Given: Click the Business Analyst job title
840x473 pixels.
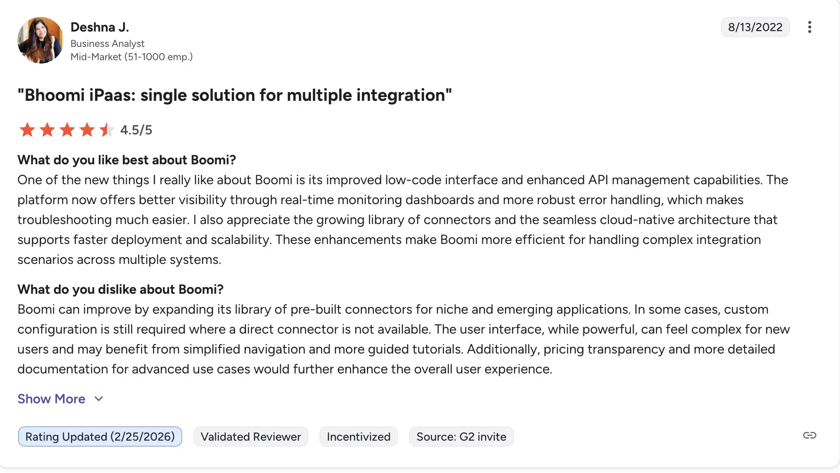Looking at the screenshot, I should pyautogui.click(x=107, y=44).
